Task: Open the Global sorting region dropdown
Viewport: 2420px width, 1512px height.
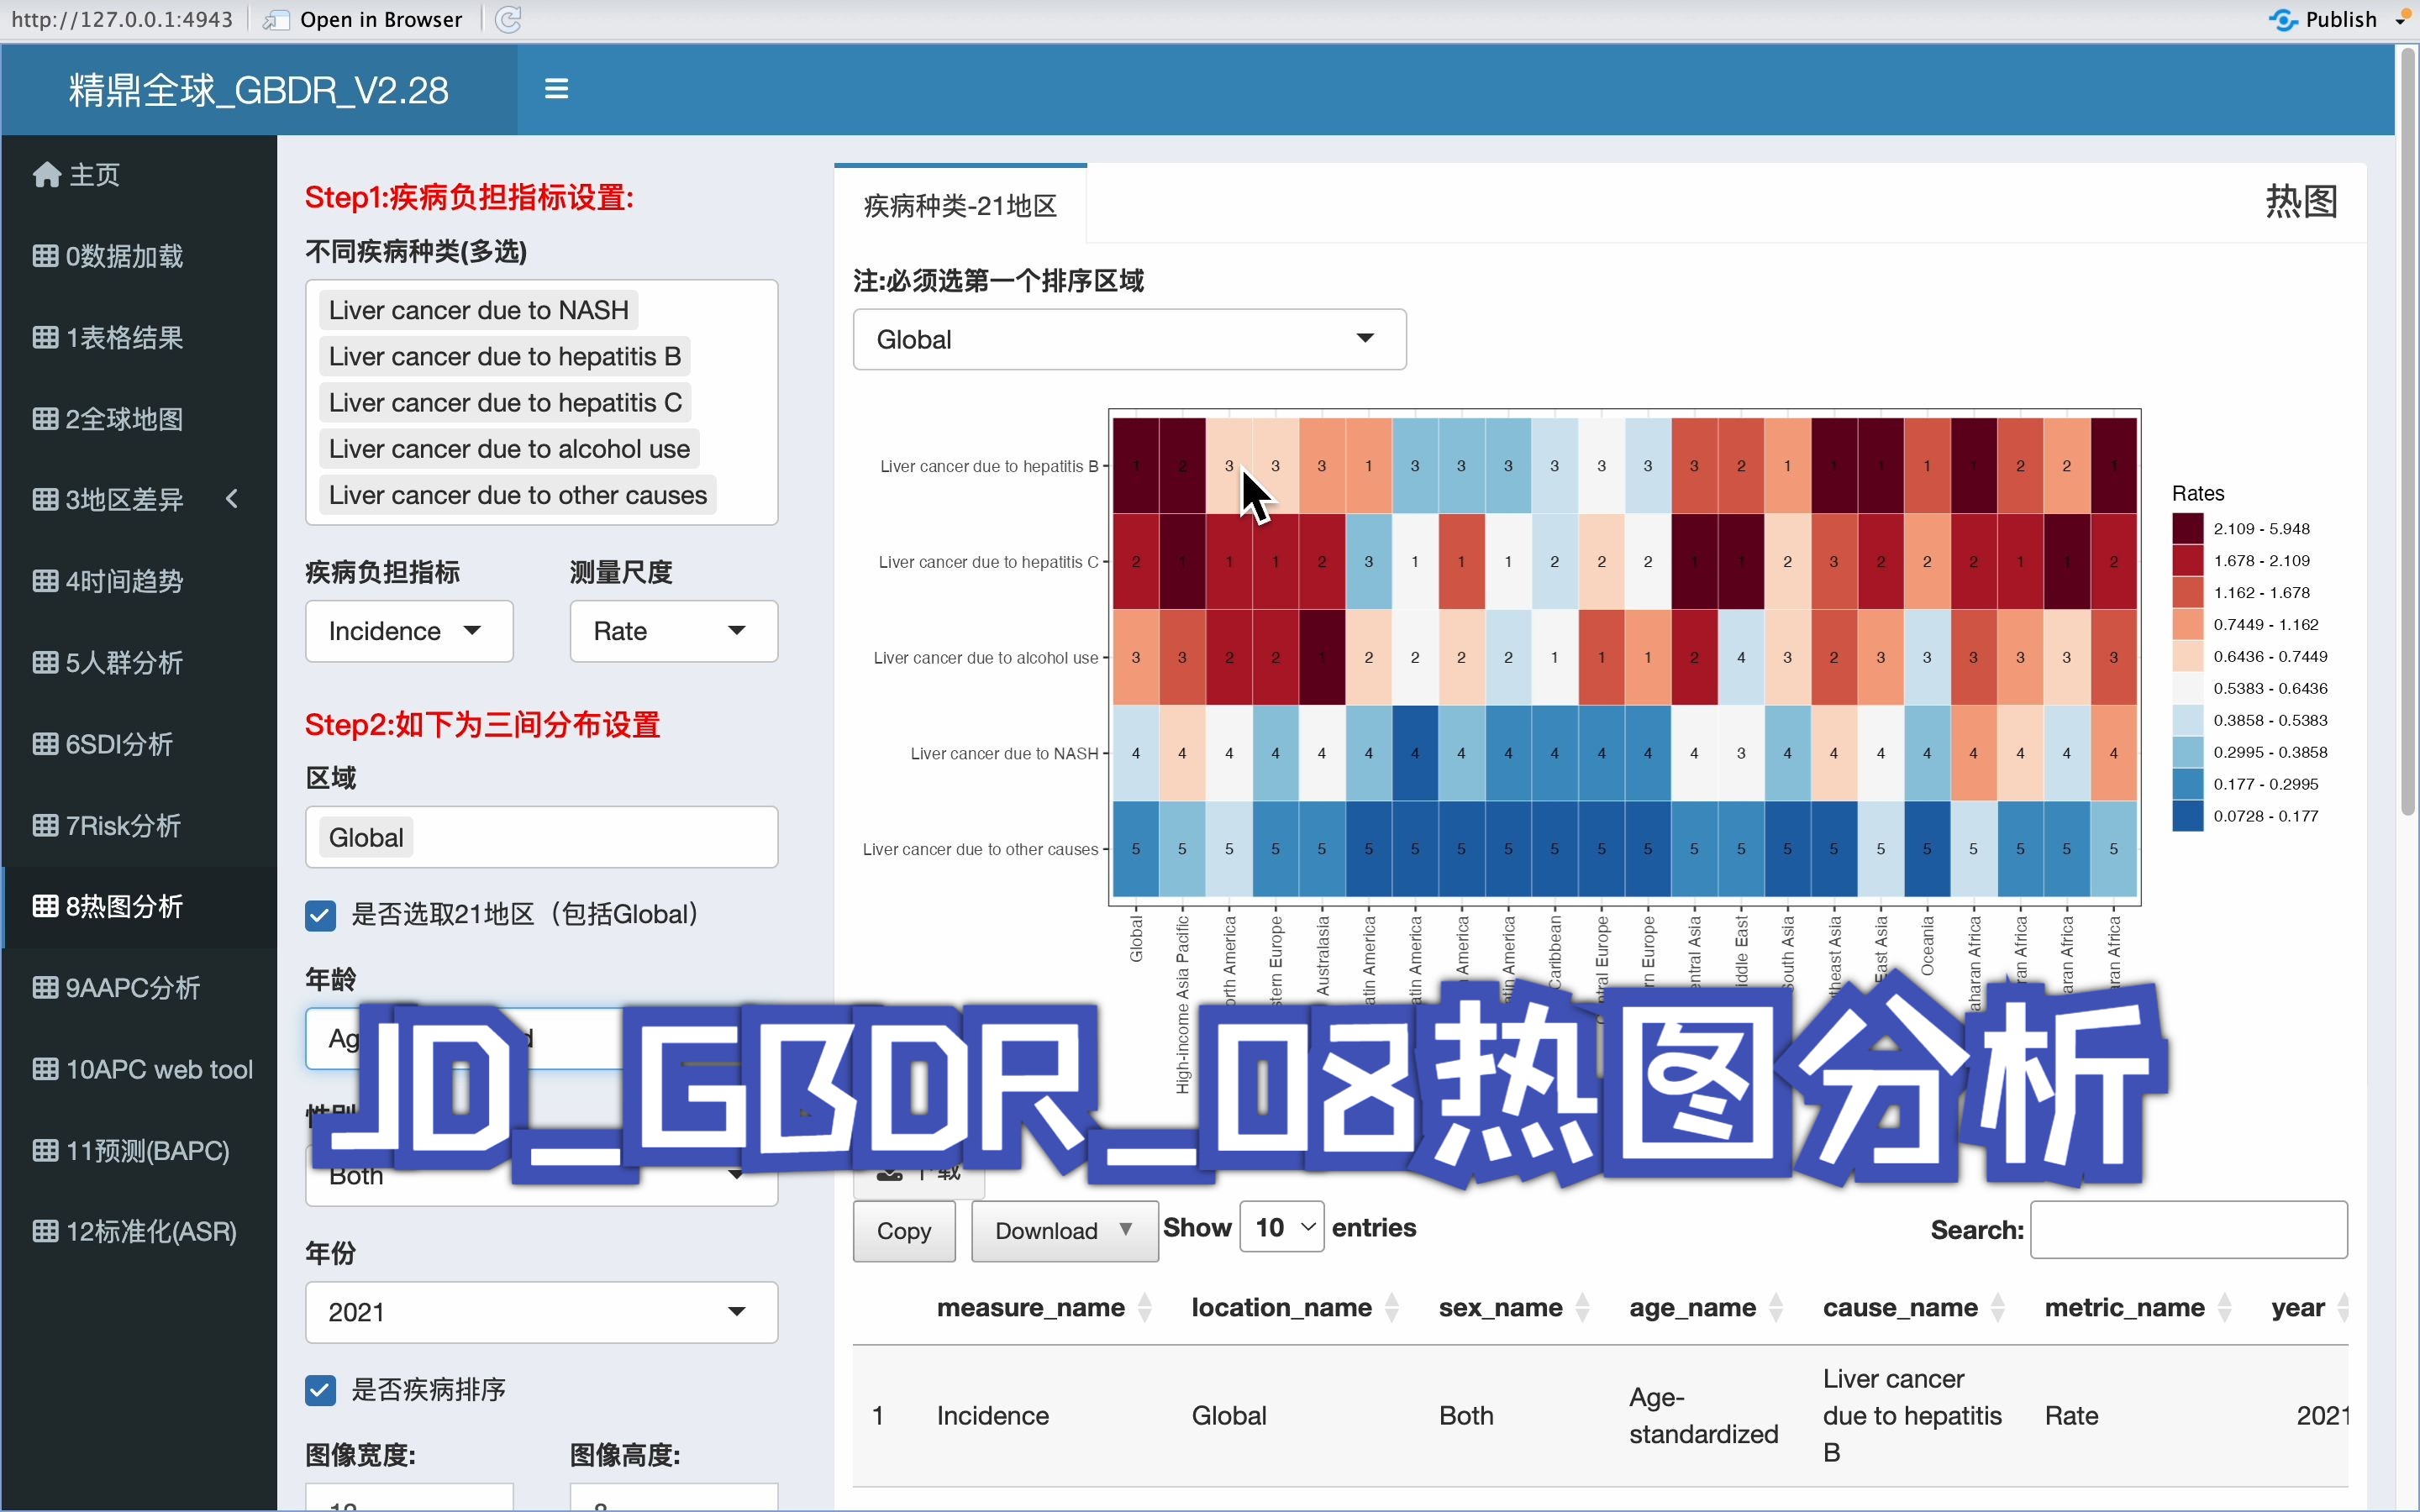Action: pos(1128,339)
